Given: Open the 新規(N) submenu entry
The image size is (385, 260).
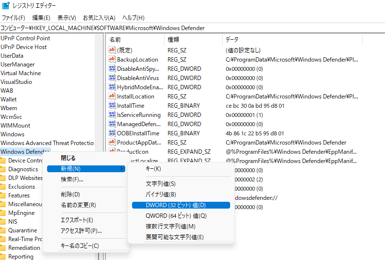Looking at the screenshot, I should 71,168.
